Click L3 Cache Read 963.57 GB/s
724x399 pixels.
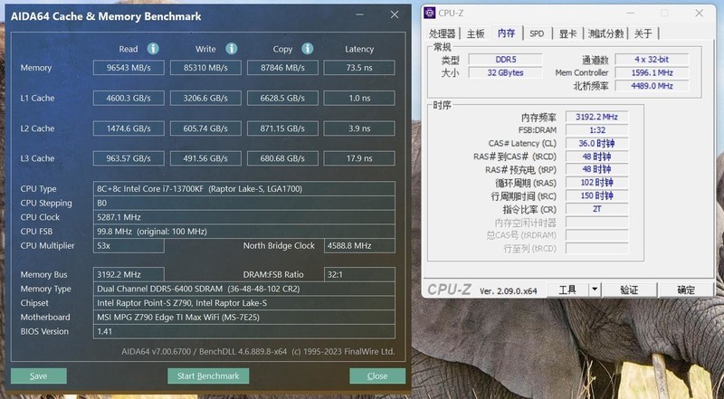point(129,158)
